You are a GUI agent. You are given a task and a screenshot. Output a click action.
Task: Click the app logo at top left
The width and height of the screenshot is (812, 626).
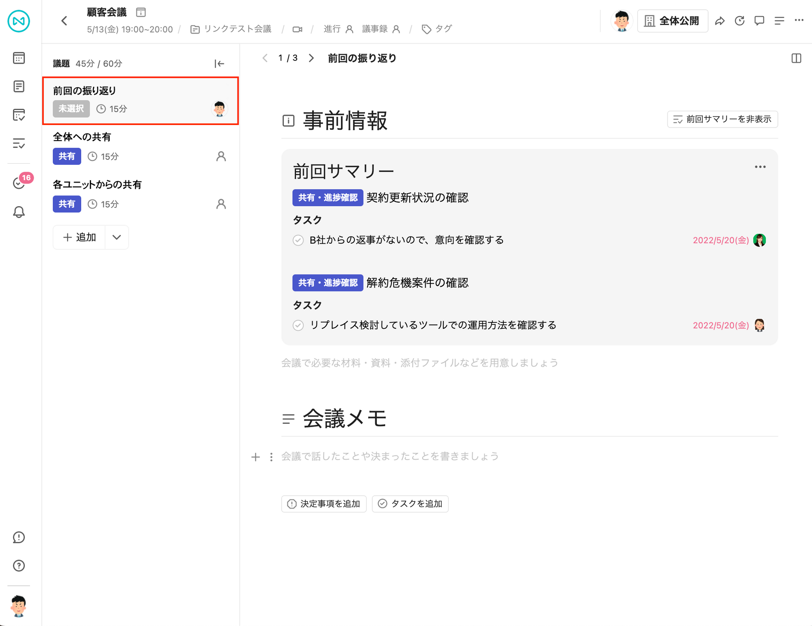19,21
